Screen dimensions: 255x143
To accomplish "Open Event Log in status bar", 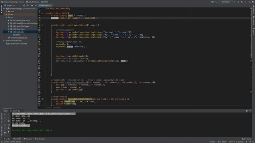I will [246, 139].
